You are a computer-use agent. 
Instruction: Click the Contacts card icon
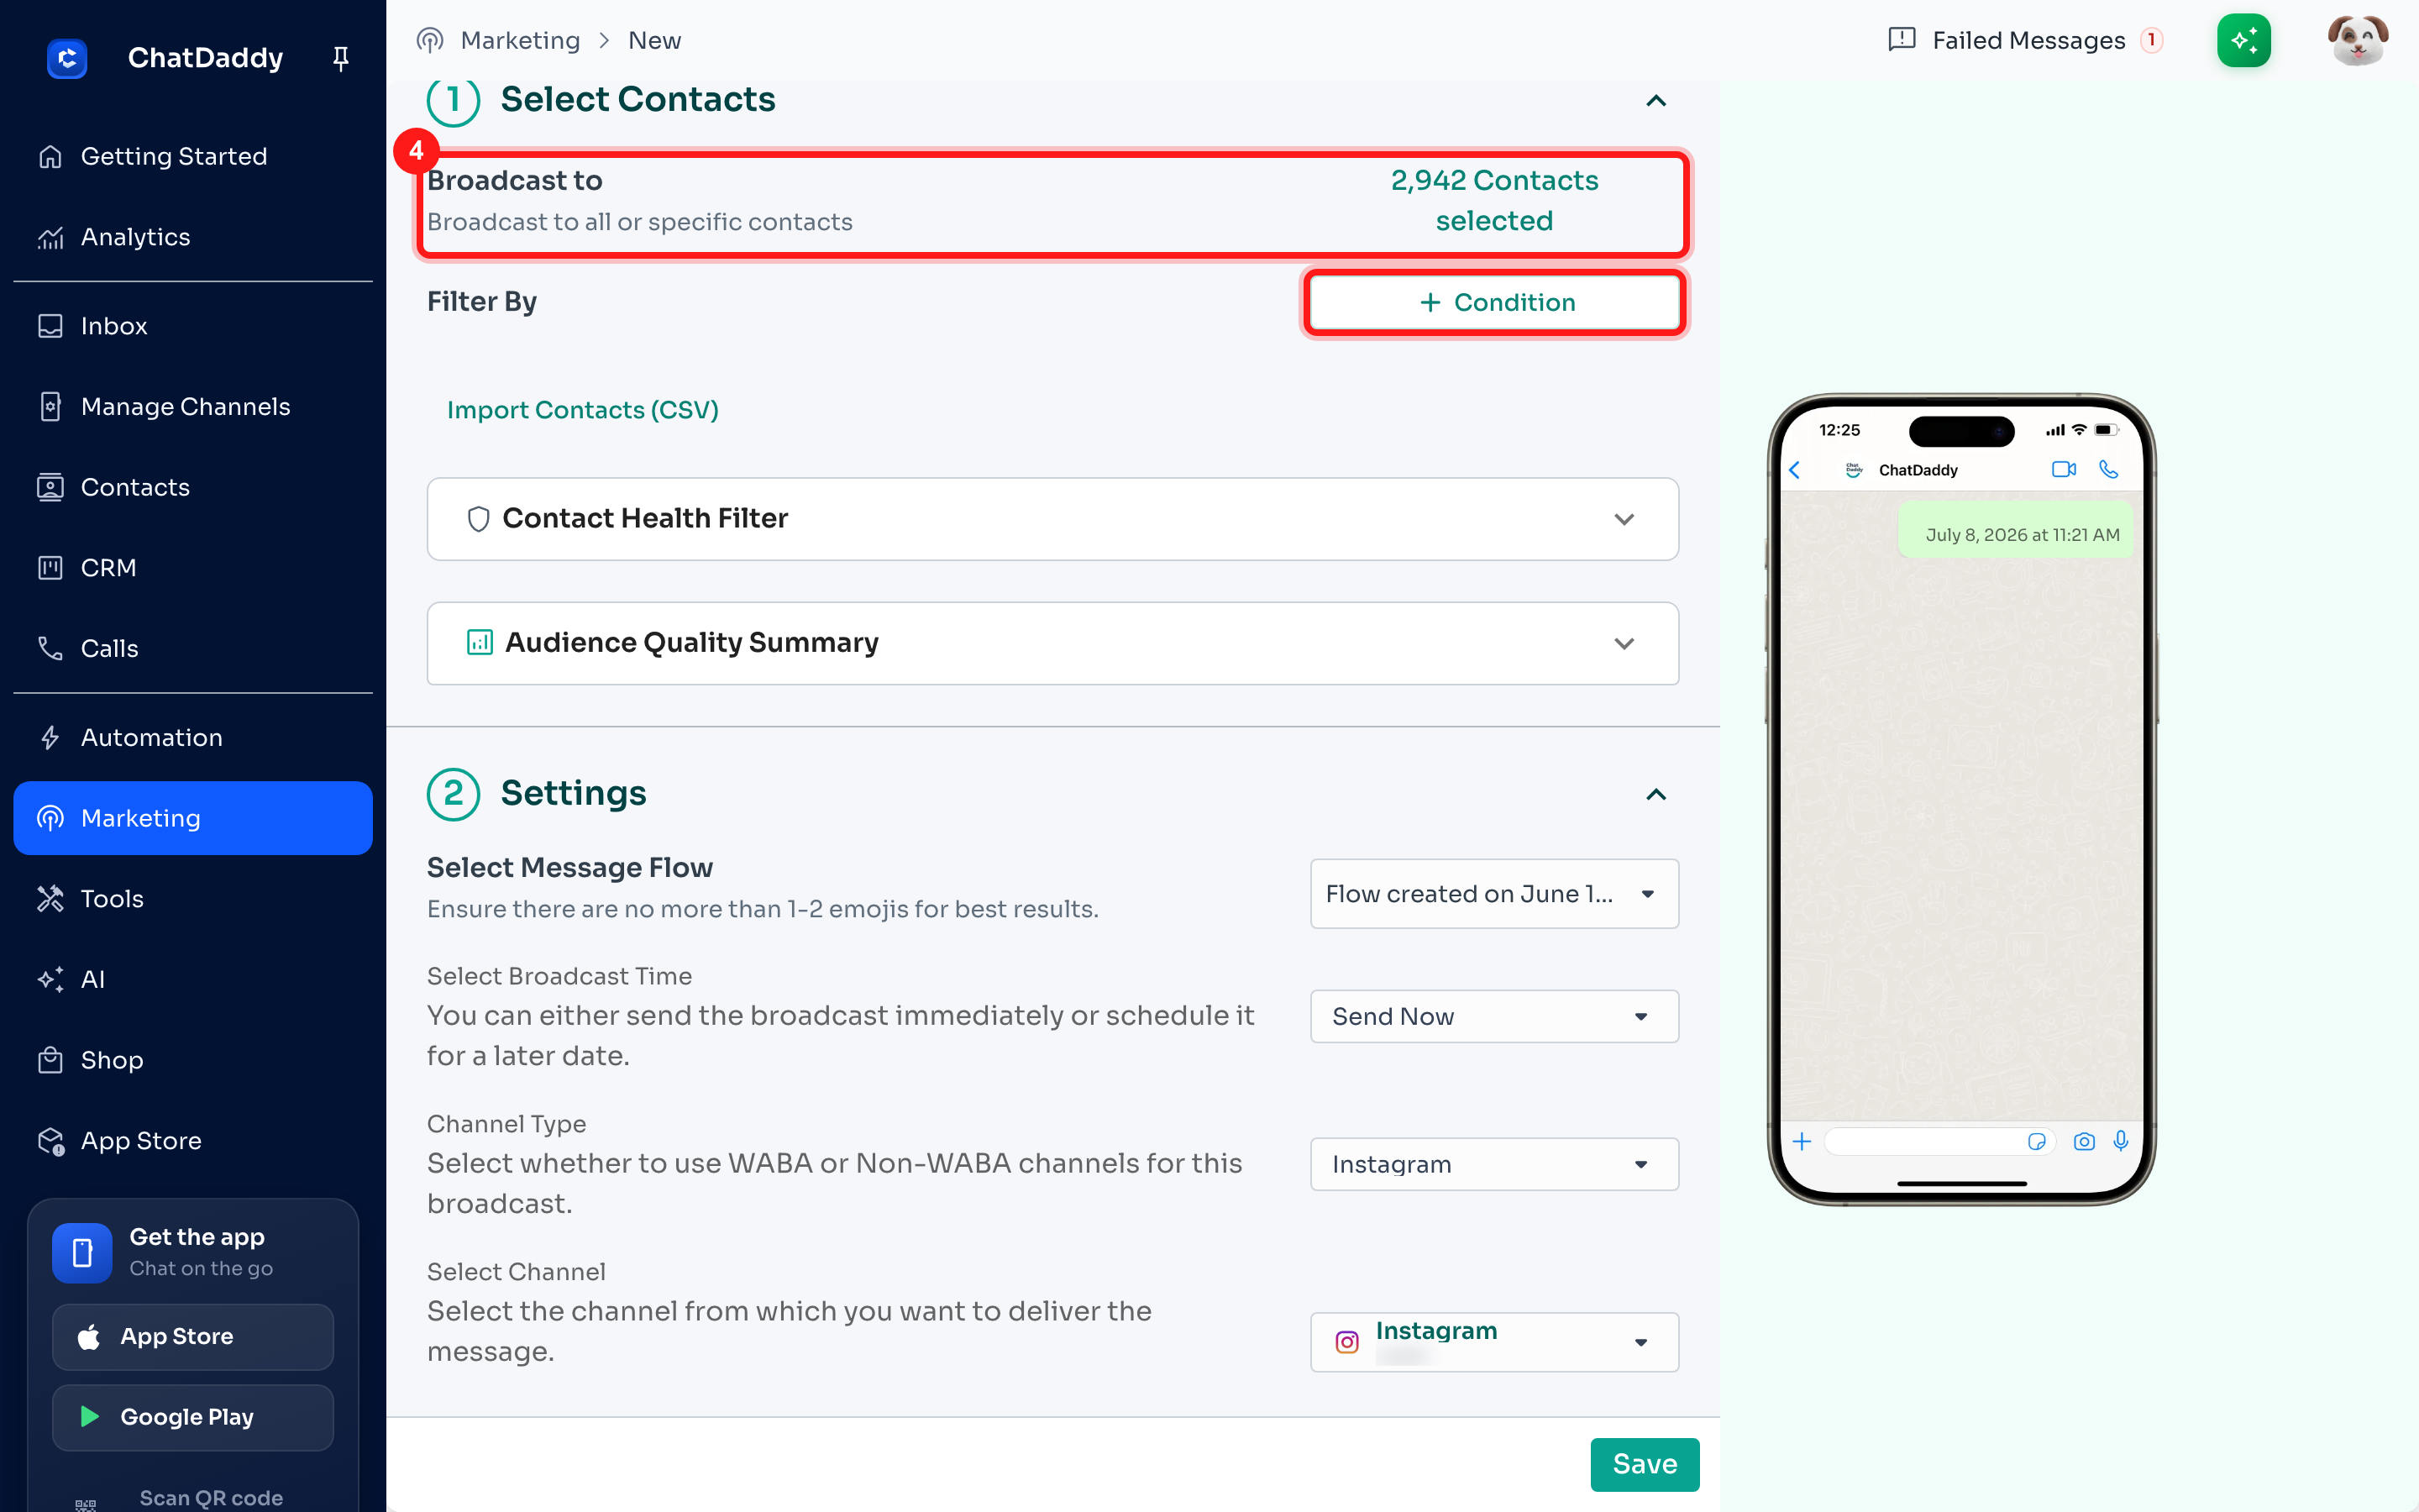(x=50, y=487)
